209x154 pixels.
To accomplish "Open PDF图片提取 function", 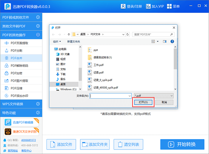I will pyautogui.click(x=21, y=81).
